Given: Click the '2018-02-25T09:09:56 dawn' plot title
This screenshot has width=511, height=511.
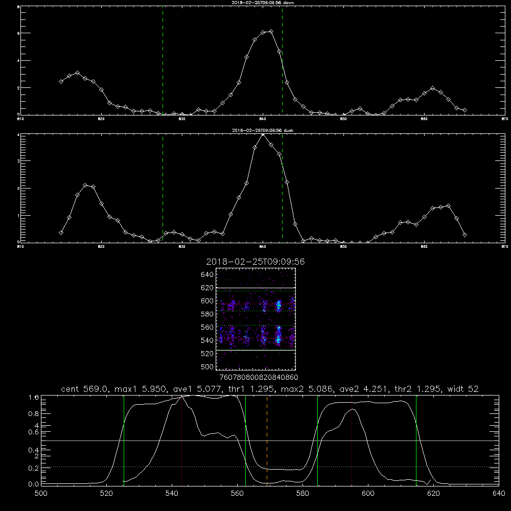Looking at the screenshot, I should 263,3.
